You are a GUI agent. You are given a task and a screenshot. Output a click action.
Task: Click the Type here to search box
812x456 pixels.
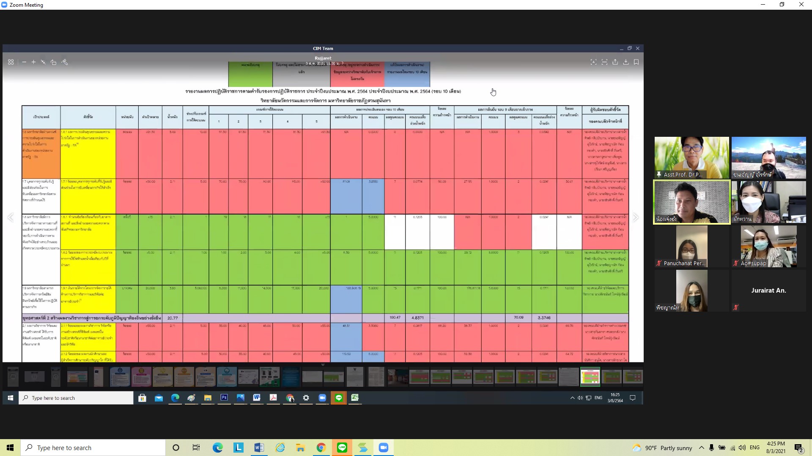click(93, 448)
